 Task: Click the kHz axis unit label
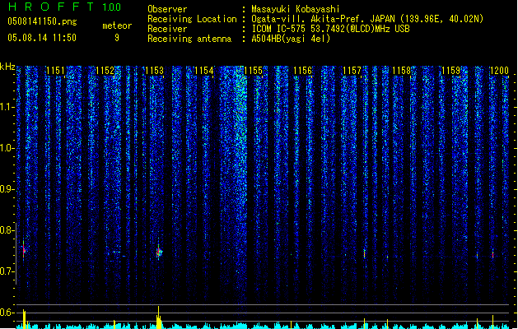coord(7,67)
